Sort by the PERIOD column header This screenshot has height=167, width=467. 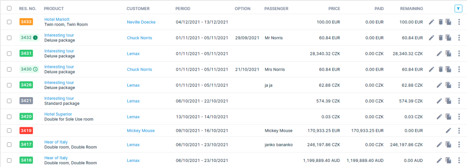tap(183, 9)
